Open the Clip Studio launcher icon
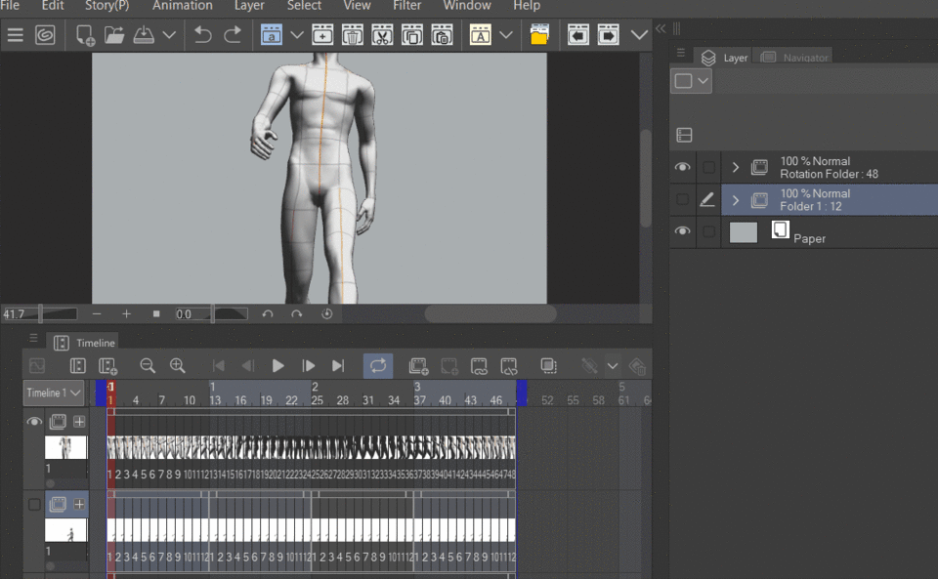This screenshot has height=579, width=938. click(x=45, y=35)
